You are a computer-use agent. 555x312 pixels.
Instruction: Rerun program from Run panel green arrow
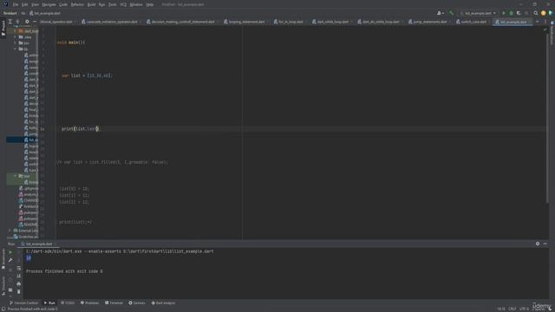tap(10, 252)
